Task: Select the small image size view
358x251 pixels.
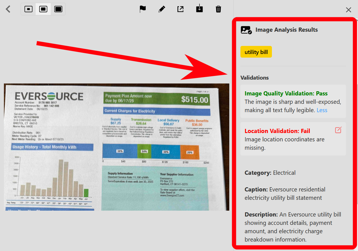Action: [28, 9]
